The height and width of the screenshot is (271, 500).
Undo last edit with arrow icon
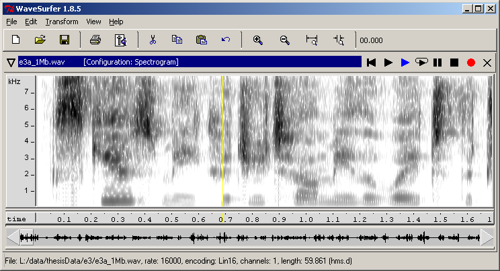tap(225, 40)
